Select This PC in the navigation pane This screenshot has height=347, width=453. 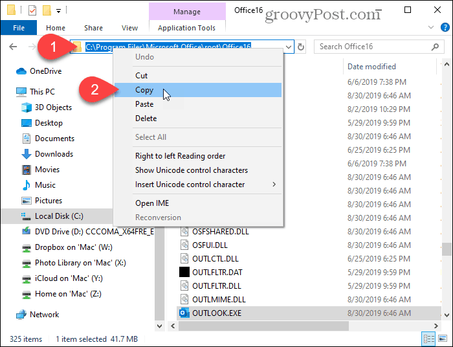pyautogui.click(x=42, y=91)
